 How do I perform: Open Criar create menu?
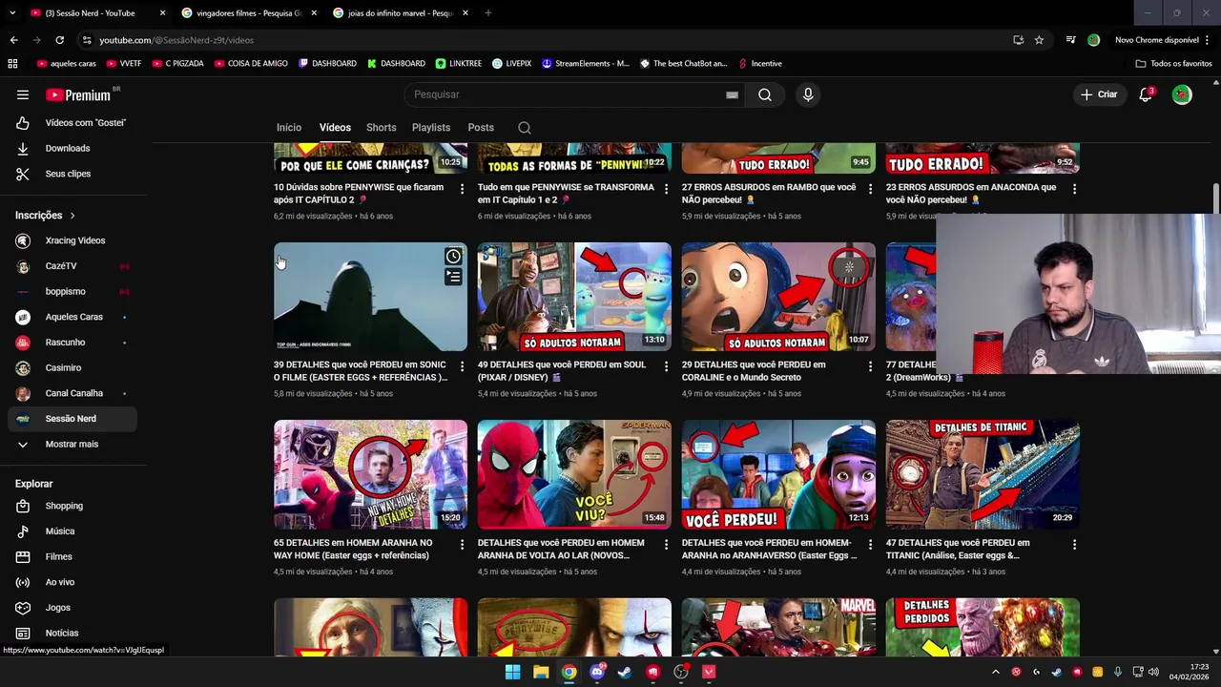coord(1099,94)
